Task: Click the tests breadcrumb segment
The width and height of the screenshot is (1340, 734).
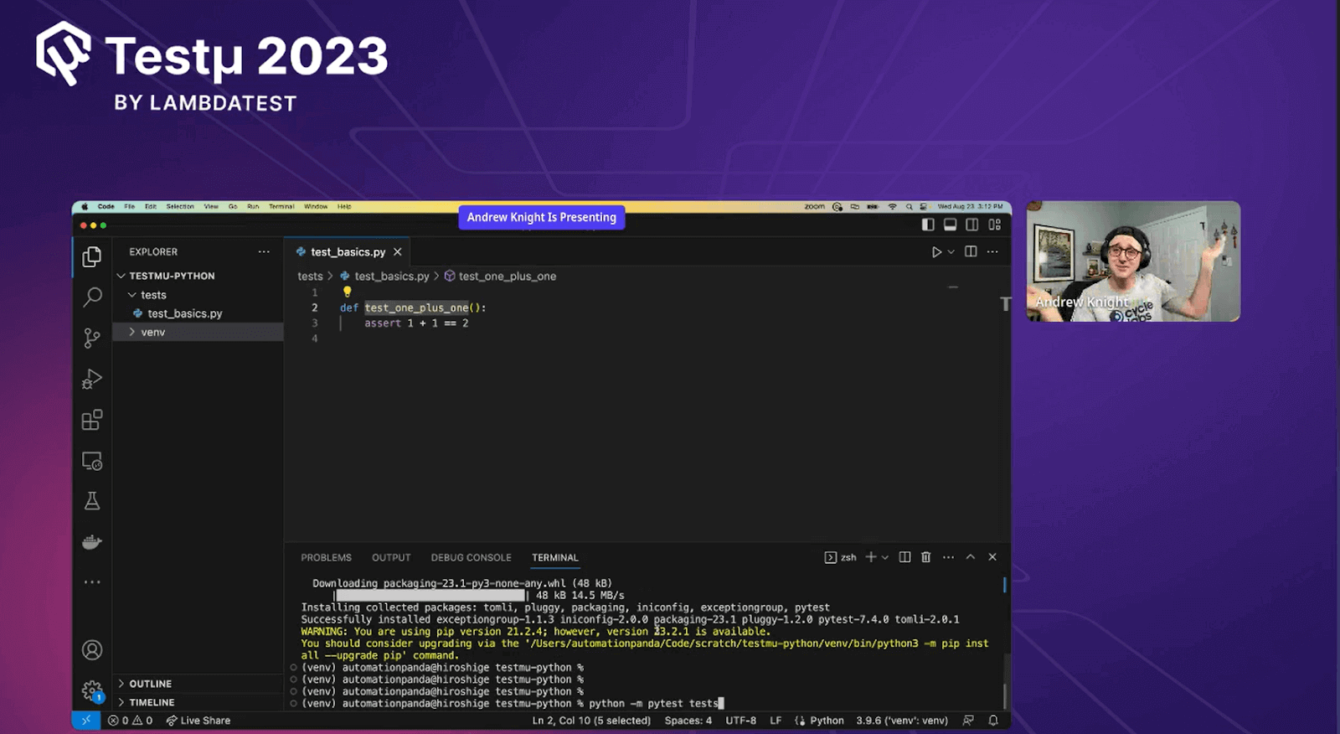Action: pyautogui.click(x=310, y=277)
